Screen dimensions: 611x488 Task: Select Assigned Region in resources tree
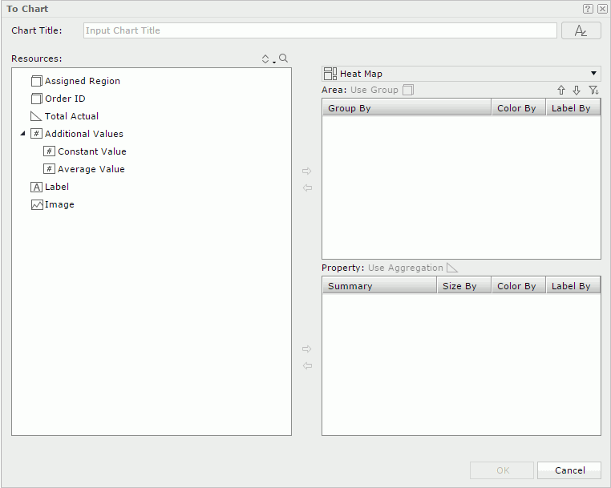click(83, 81)
